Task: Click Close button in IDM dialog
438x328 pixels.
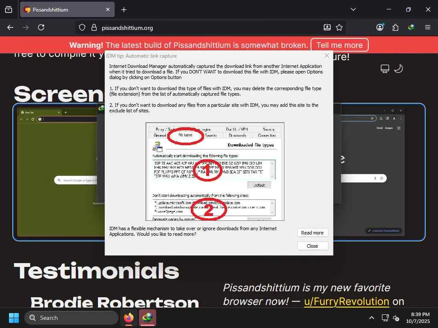Action: (x=312, y=246)
